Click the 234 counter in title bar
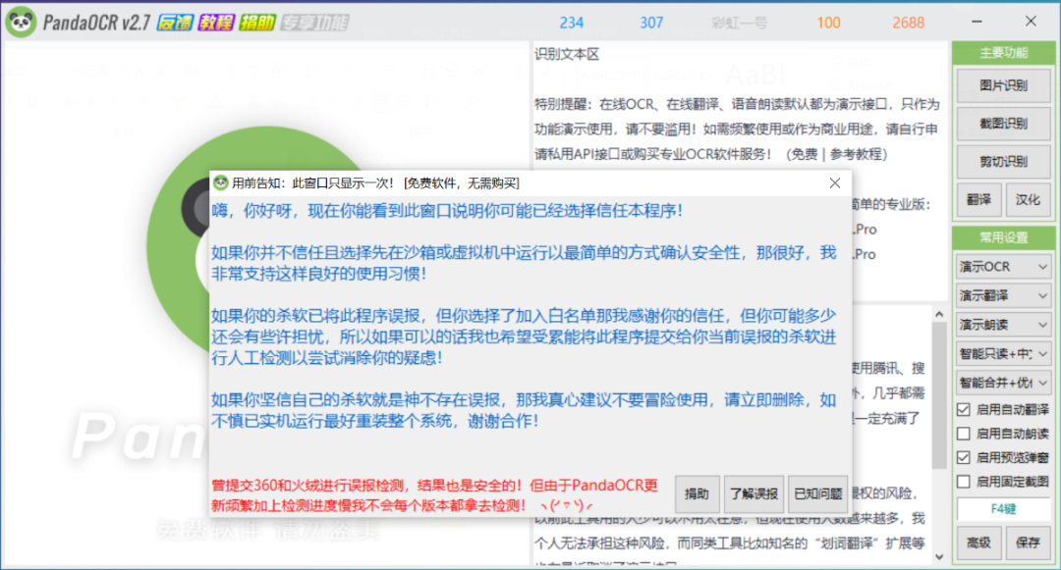Screen dimensions: 1061x570 pyautogui.click(x=571, y=23)
